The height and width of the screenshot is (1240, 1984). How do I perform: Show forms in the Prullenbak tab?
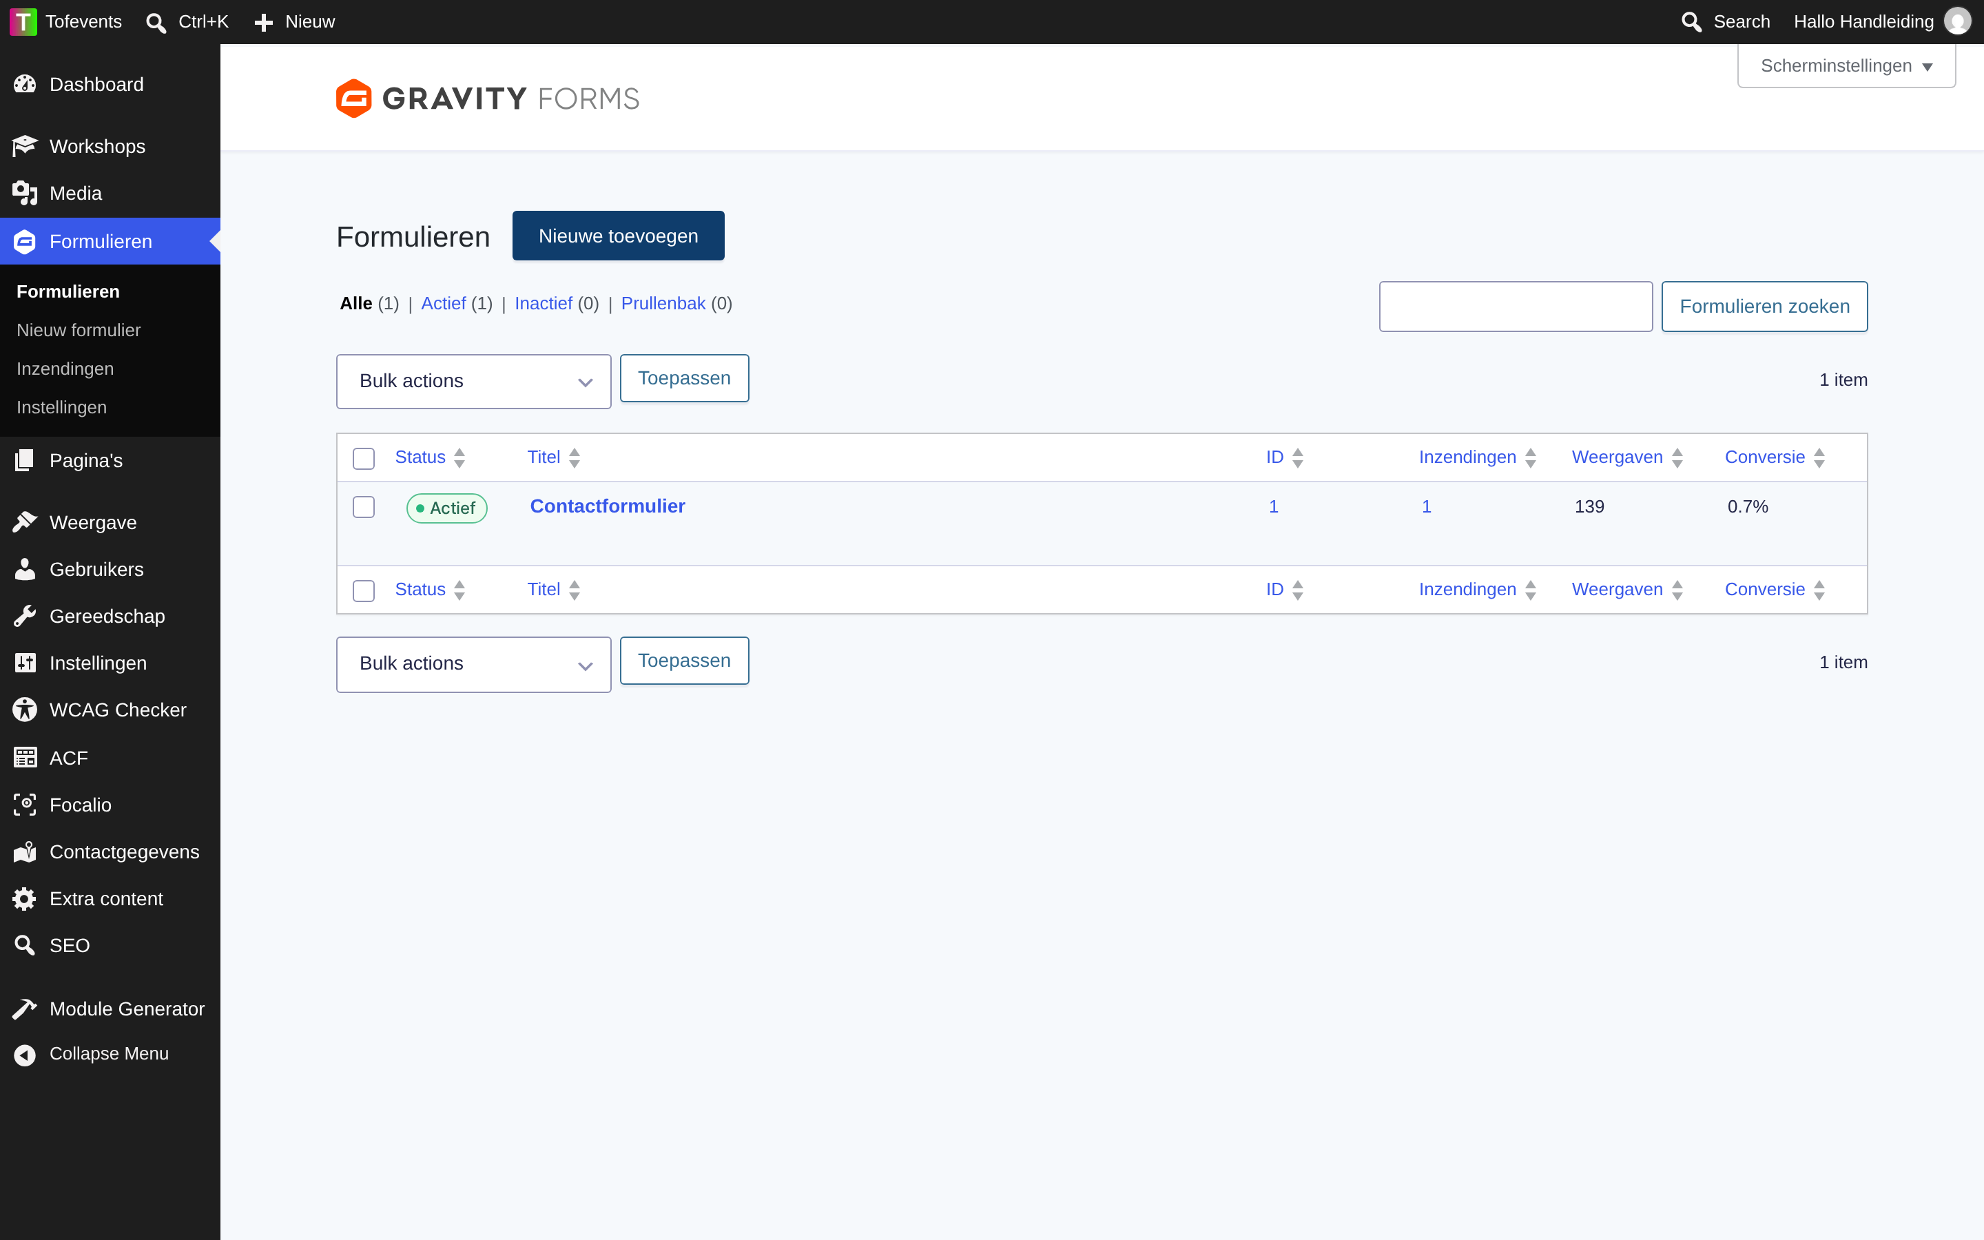[663, 303]
